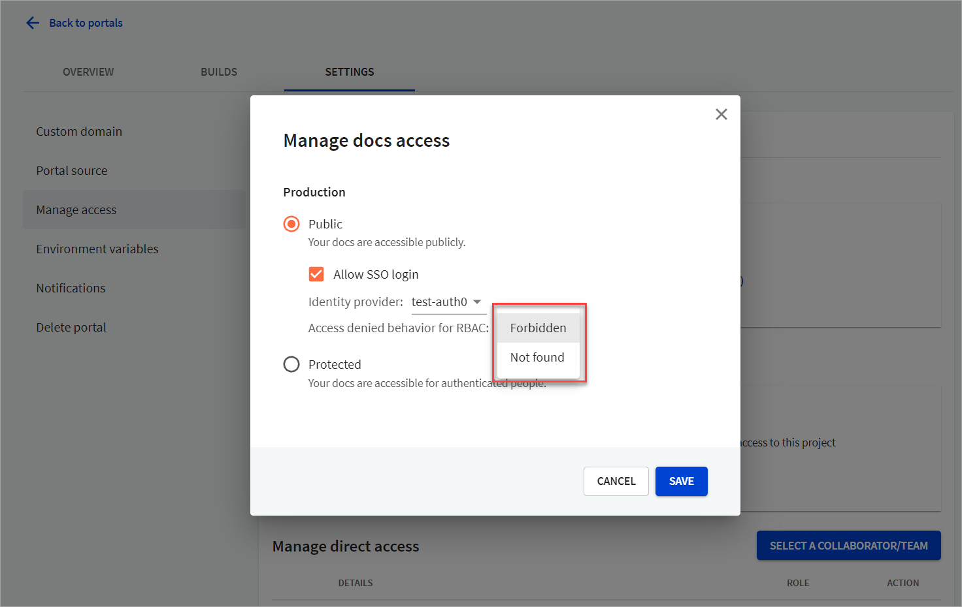Screen dimensions: 962x607
Task: Click the ACTION column header
Action: 903,583
